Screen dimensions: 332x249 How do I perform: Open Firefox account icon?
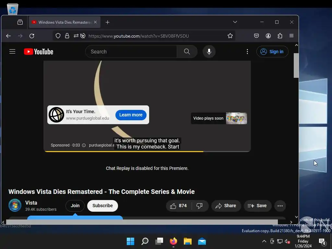click(x=268, y=36)
